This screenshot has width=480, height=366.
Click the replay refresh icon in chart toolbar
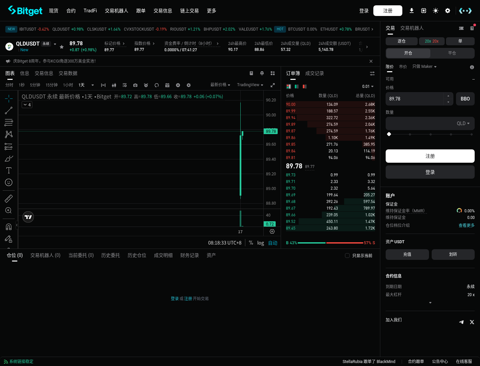[157, 85]
